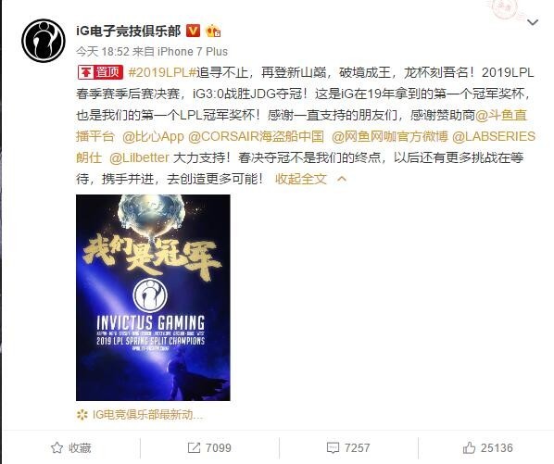Click the iG电子竞技俱乐部 account name
This screenshot has width=554, height=464.
[129, 31]
